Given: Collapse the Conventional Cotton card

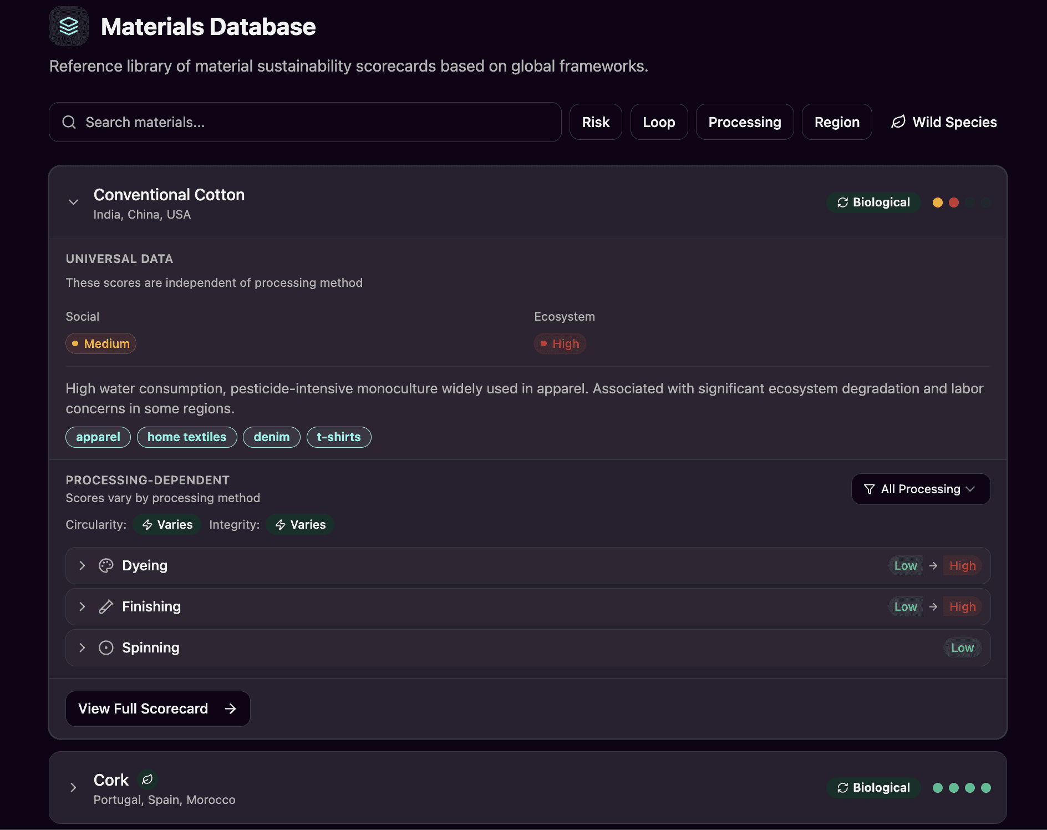Looking at the screenshot, I should [73, 201].
